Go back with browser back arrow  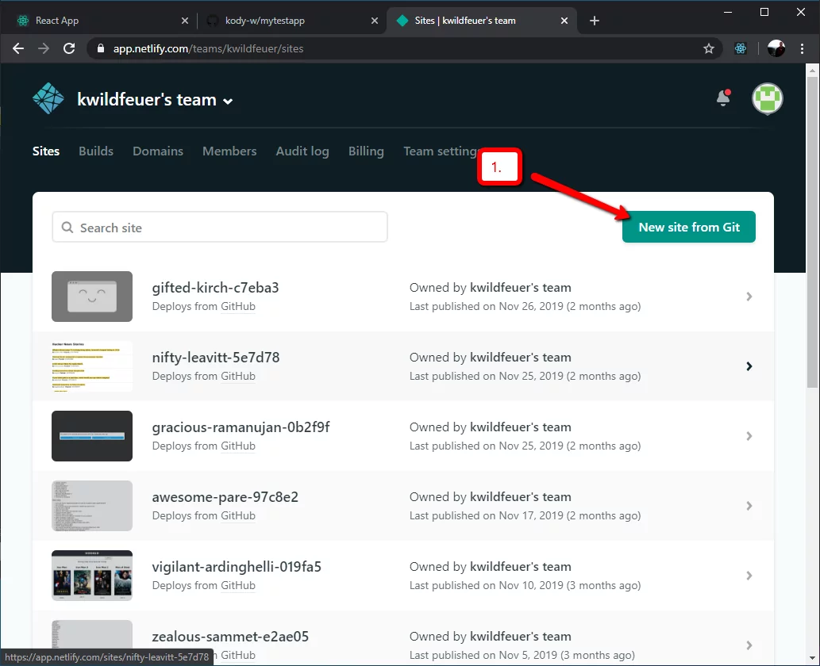coord(18,48)
